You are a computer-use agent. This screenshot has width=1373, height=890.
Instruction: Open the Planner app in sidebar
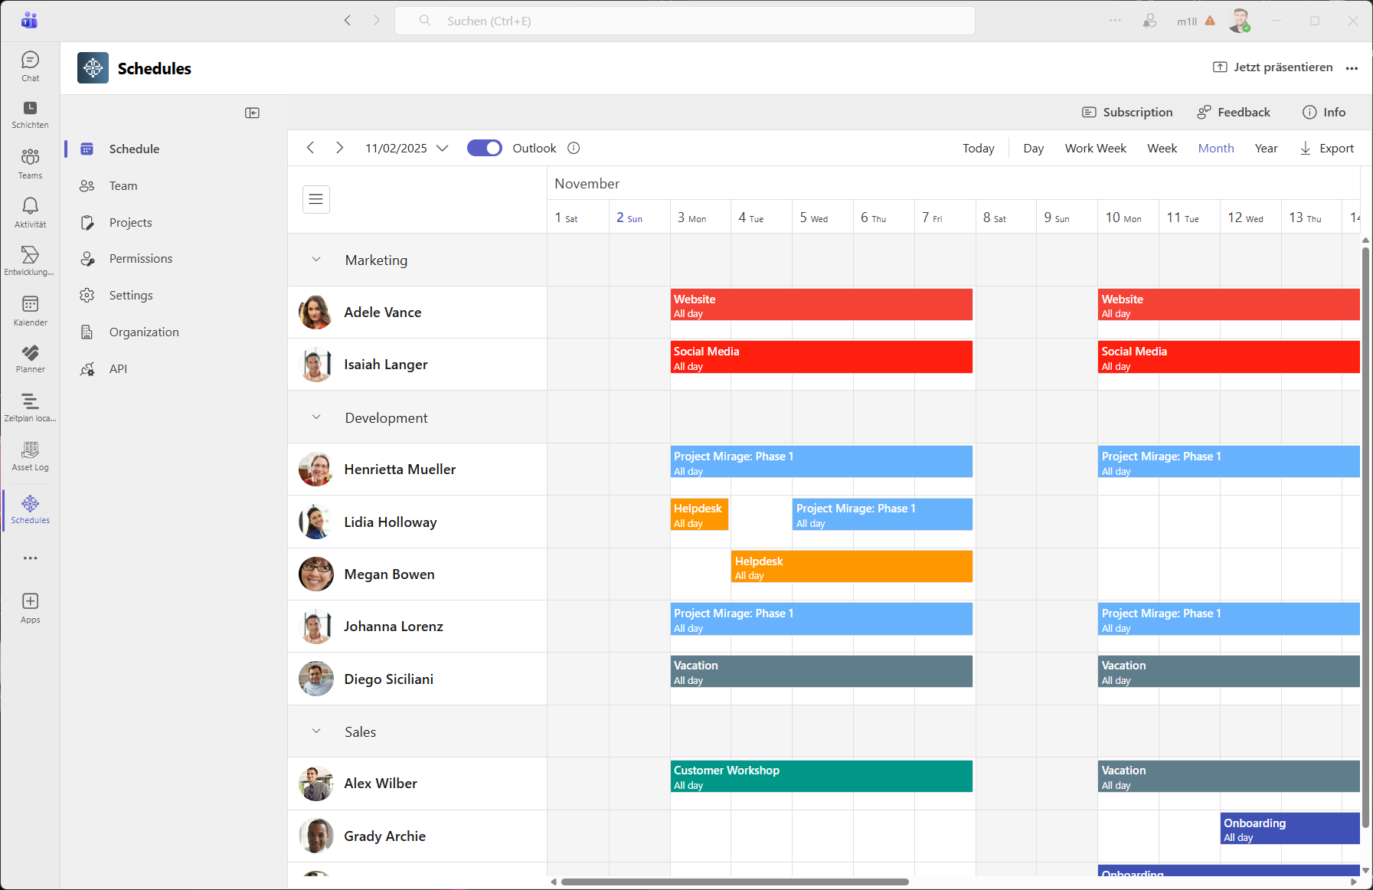[30, 358]
